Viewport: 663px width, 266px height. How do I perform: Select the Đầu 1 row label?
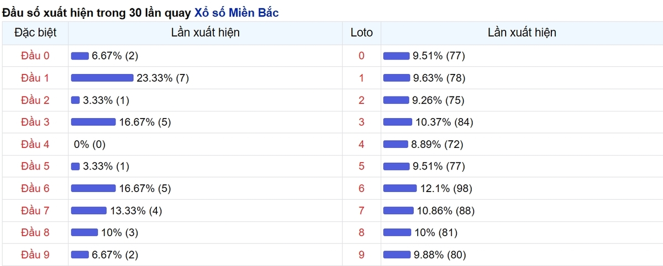pos(35,78)
